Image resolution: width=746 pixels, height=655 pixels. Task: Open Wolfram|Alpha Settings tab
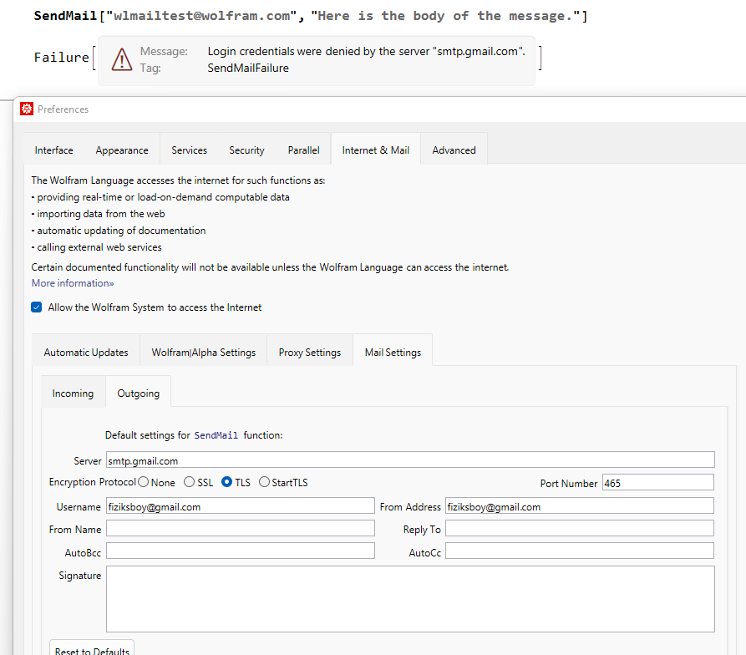tap(204, 353)
